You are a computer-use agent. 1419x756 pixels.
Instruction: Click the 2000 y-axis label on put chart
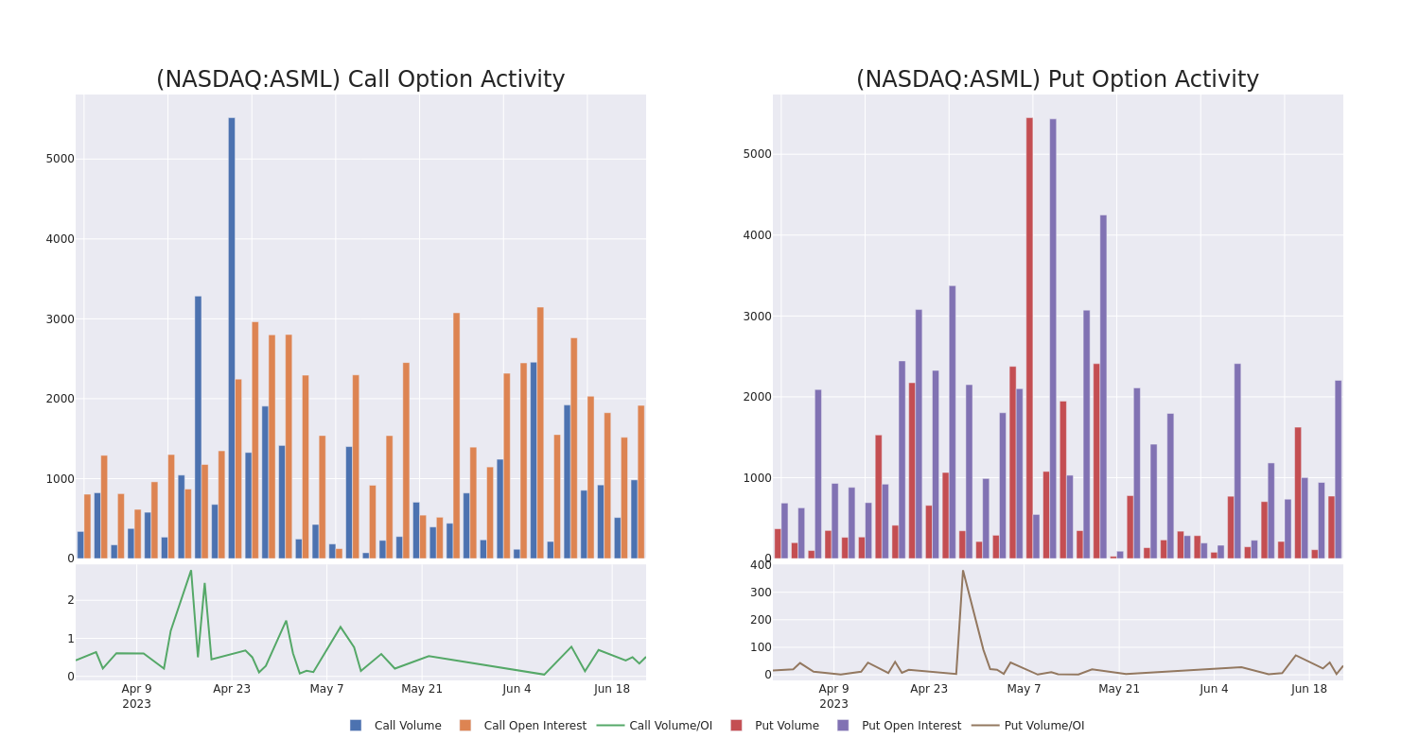[758, 397]
